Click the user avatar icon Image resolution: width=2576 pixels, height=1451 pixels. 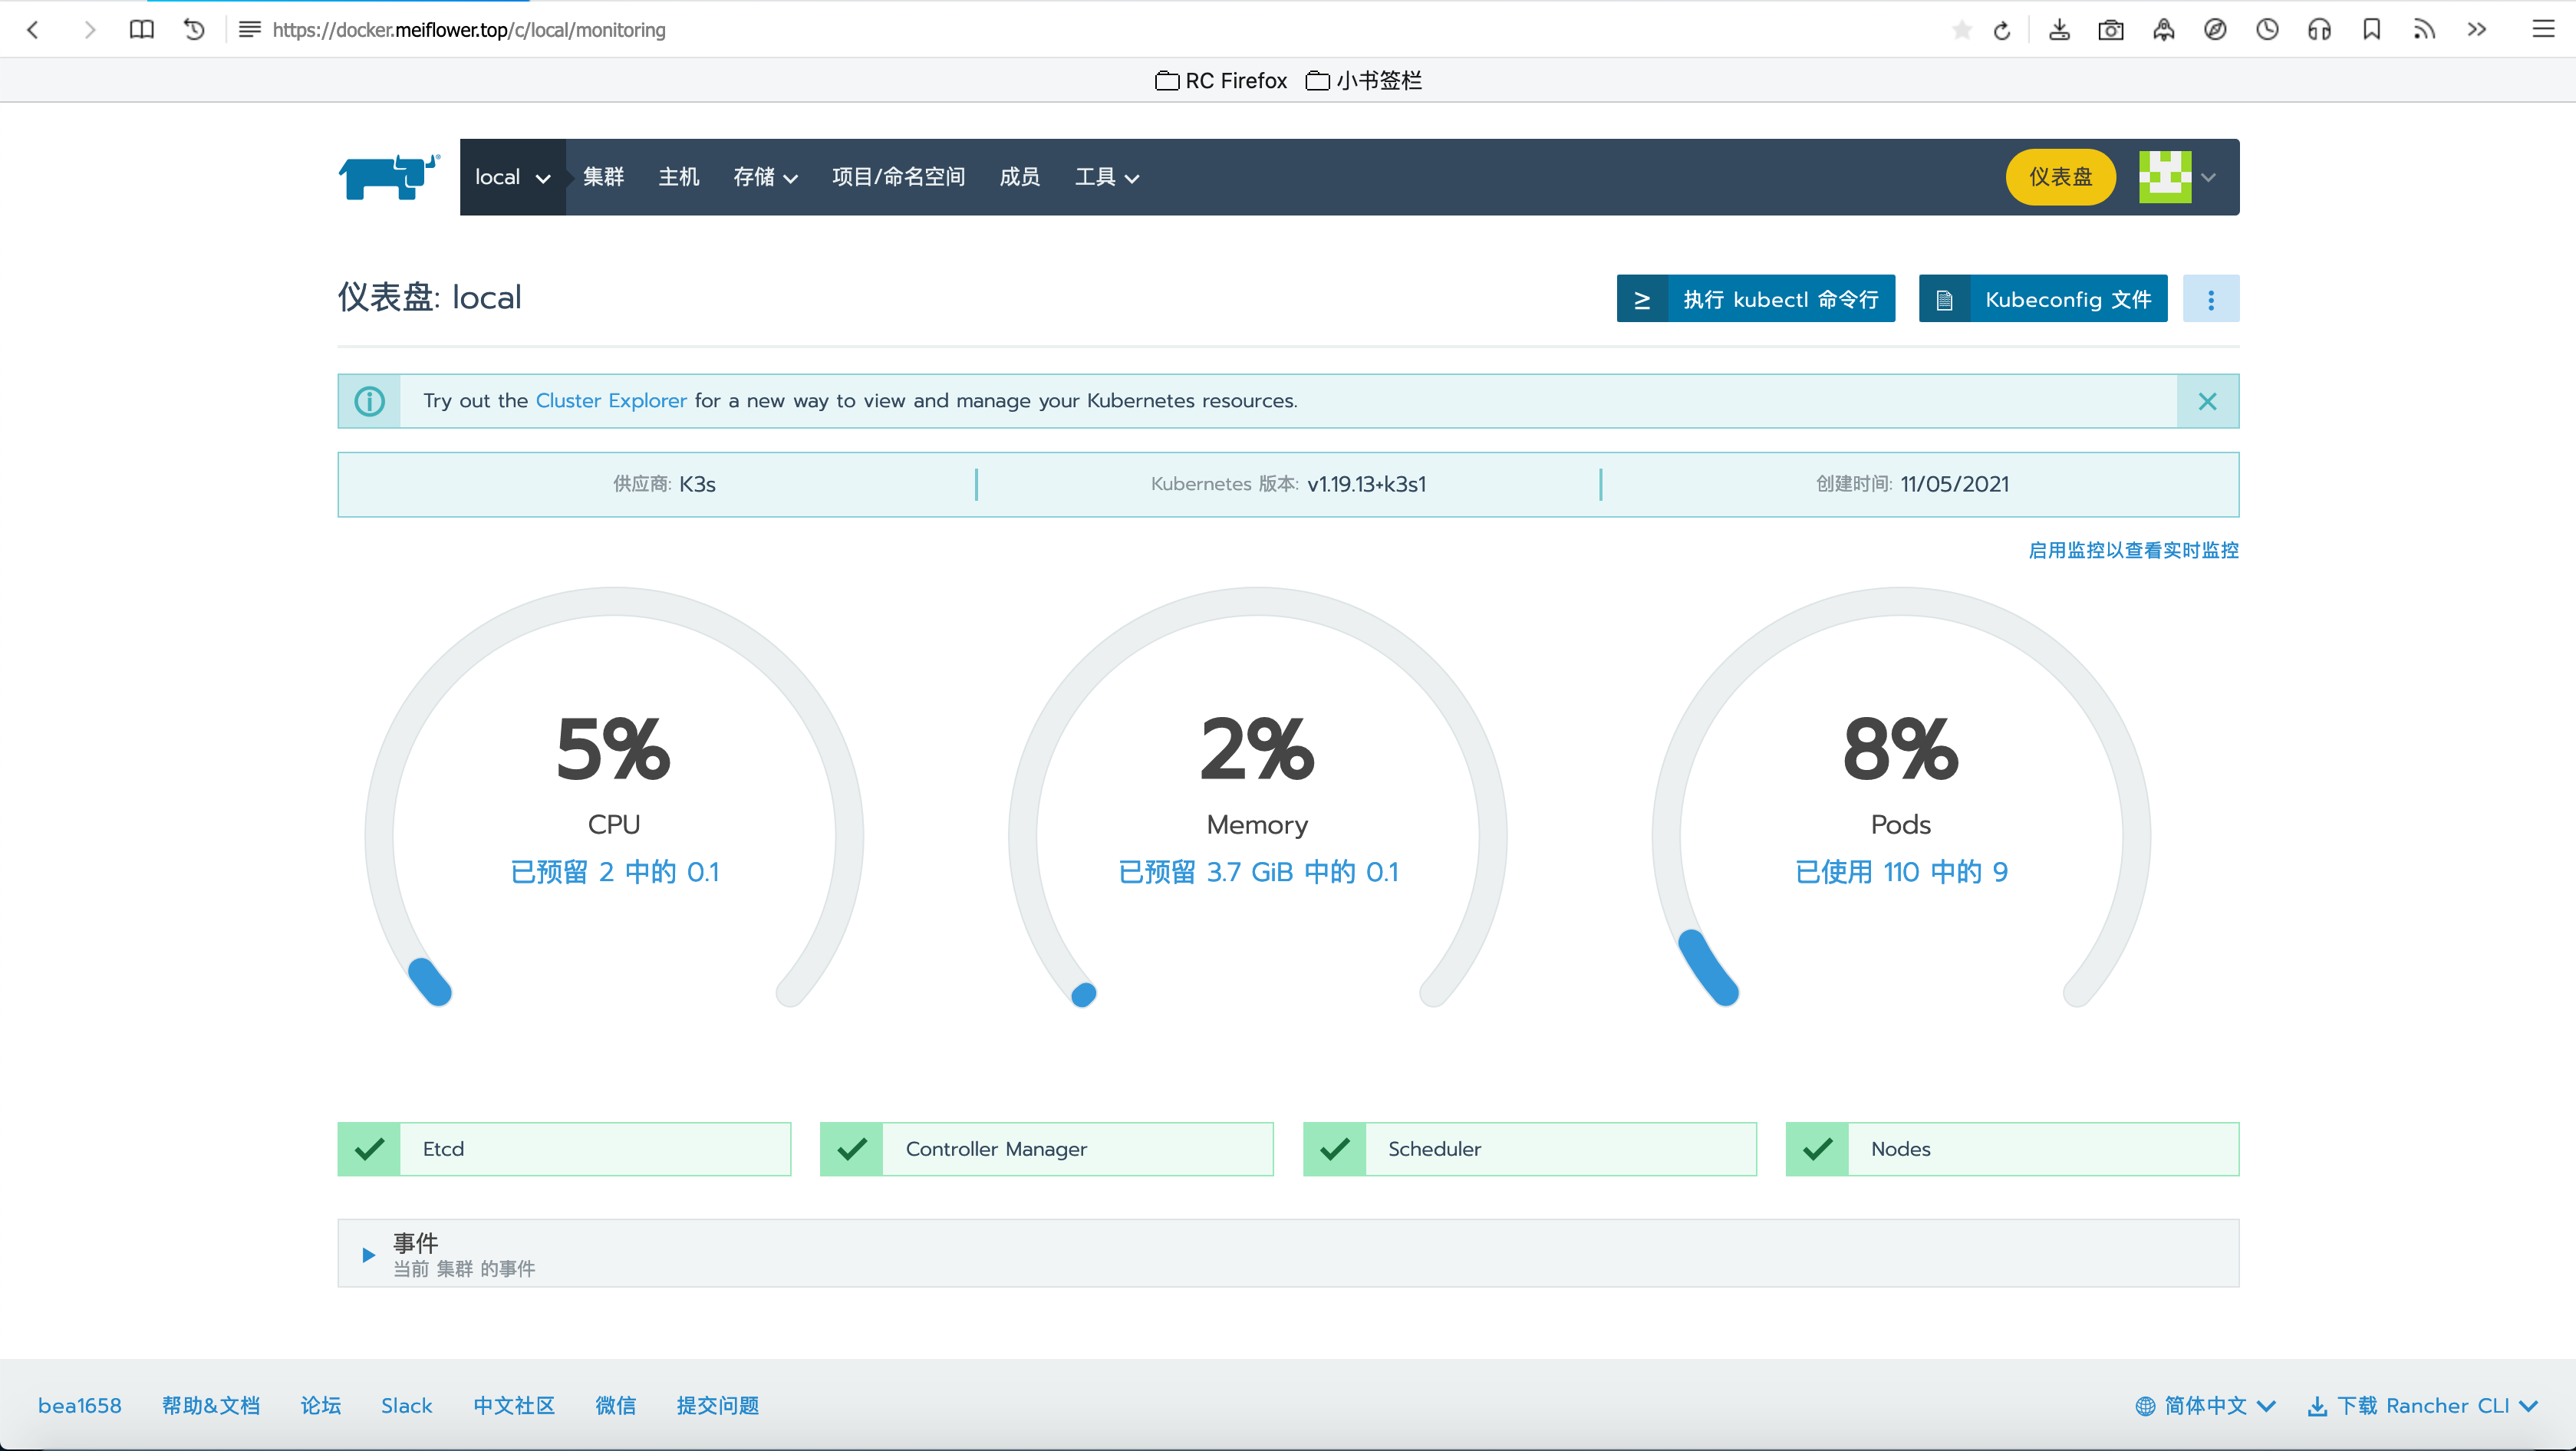pyautogui.click(x=2165, y=177)
